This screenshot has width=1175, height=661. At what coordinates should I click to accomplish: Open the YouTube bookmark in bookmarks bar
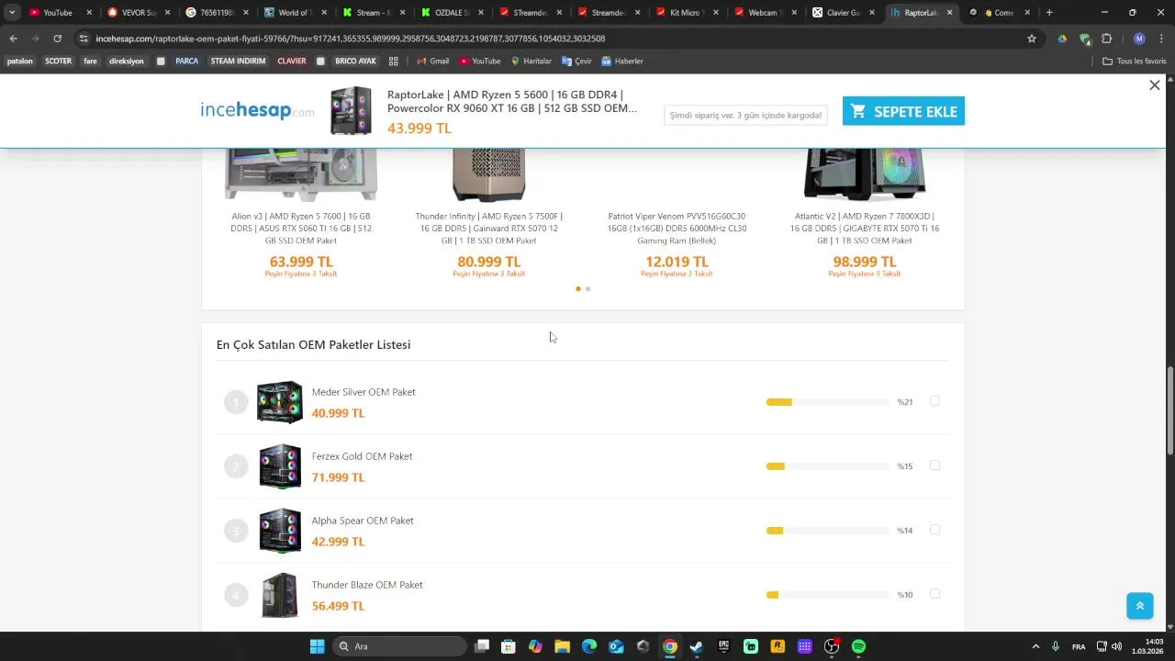click(480, 62)
